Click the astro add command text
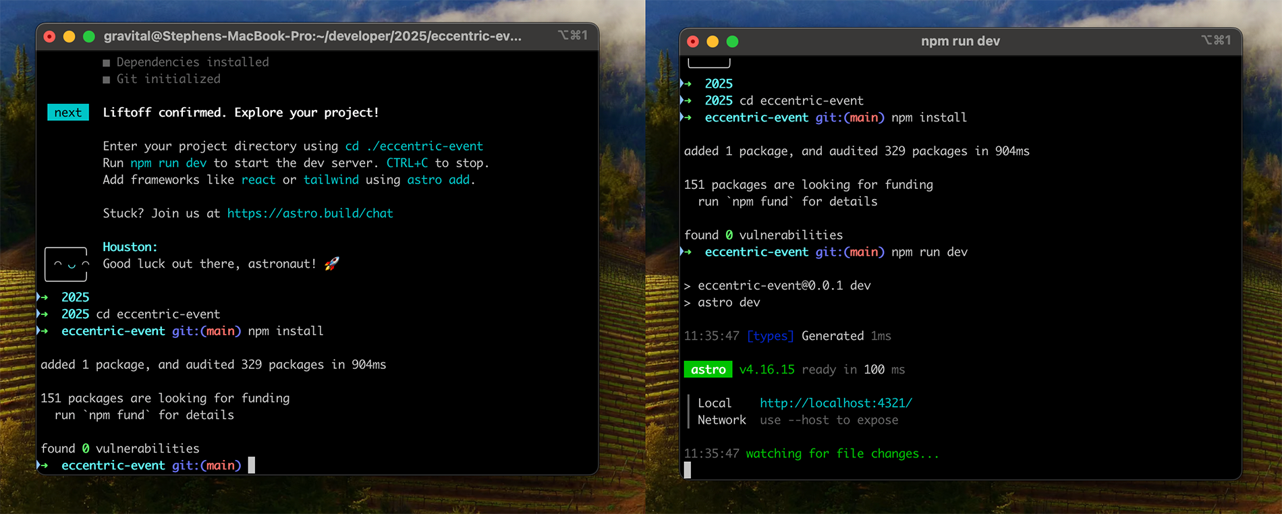 [x=439, y=179]
